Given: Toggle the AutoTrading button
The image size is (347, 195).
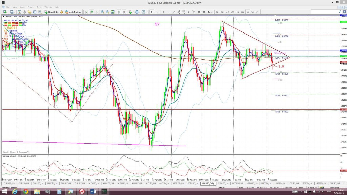Looking at the screenshot, I should 73,12.
